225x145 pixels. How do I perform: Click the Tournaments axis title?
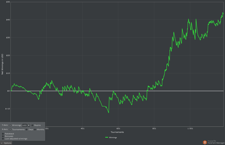coord(117,132)
